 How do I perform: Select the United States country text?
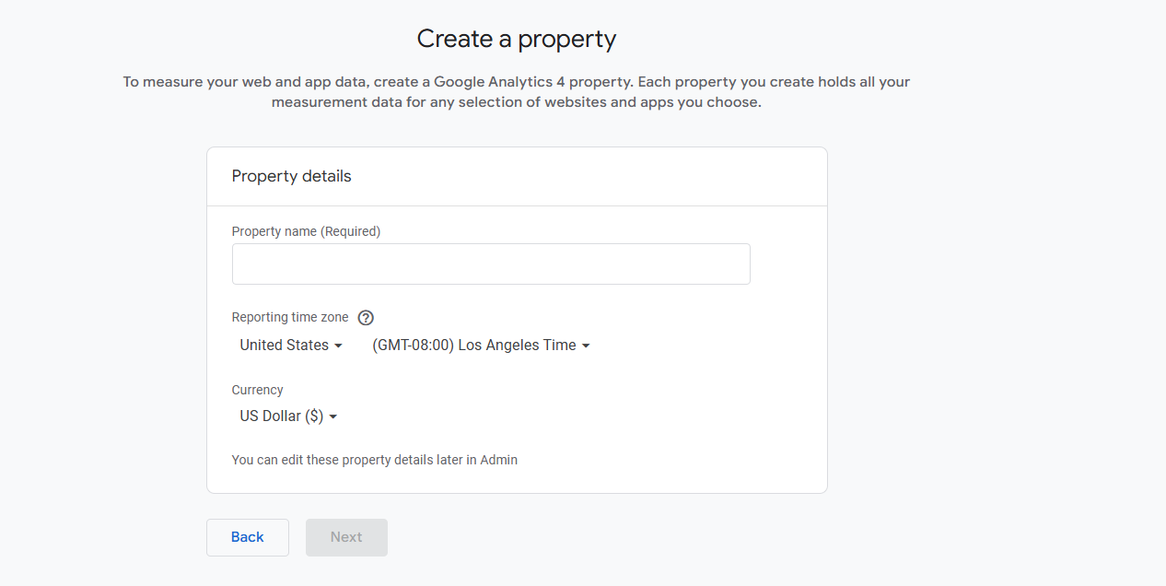pyautogui.click(x=284, y=346)
